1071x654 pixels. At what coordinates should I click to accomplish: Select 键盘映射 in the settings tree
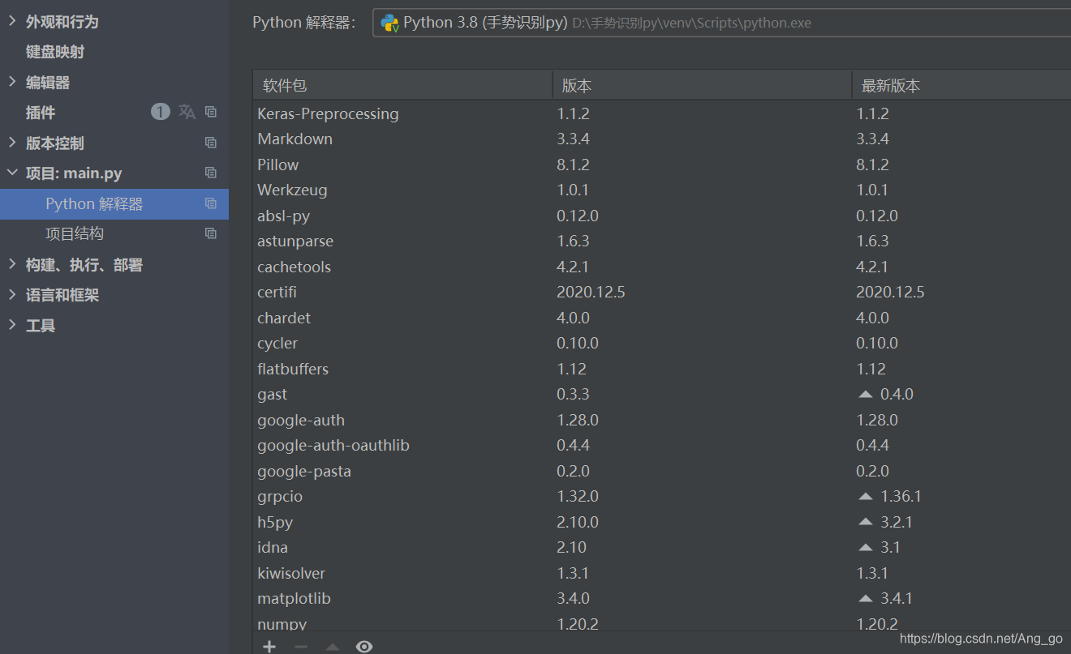[x=55, y=52]
